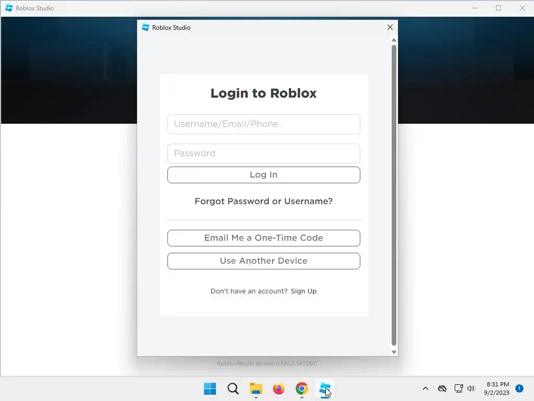This screenshot has height=401, width=534.
Task: Open the Windows Start menu
Action: click(x=210, y=388)
